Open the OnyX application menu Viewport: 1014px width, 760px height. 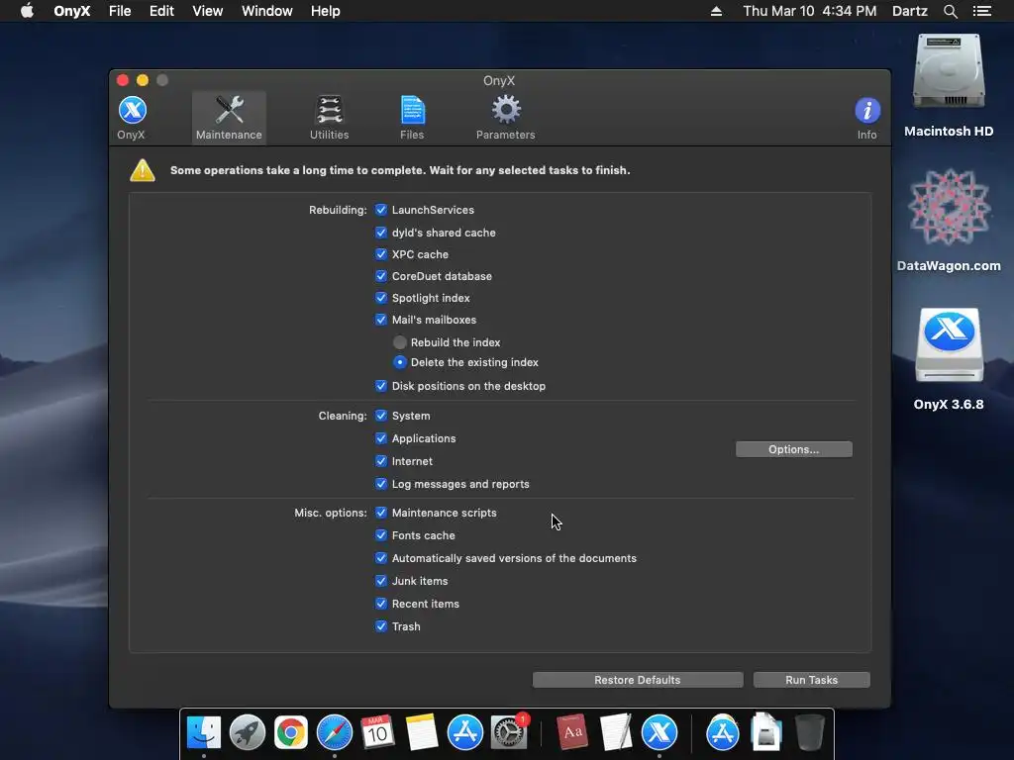[x=71, y=11]
